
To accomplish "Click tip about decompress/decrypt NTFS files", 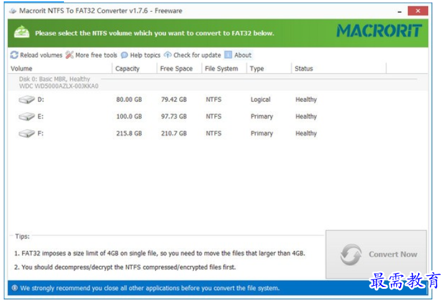I will tap(125, 267).
